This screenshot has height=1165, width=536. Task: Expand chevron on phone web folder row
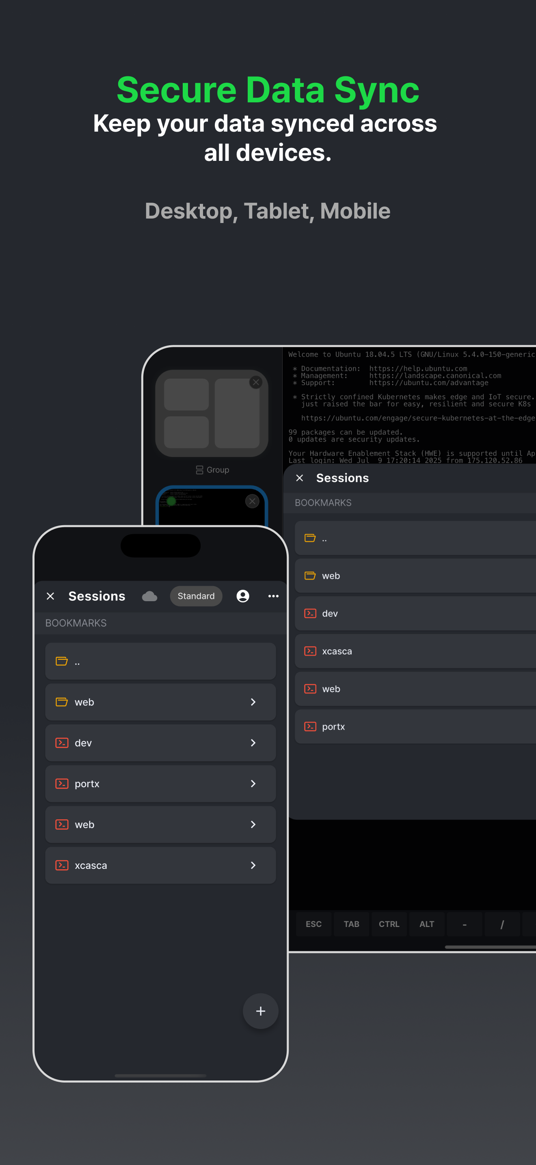(x=253, y=702)
